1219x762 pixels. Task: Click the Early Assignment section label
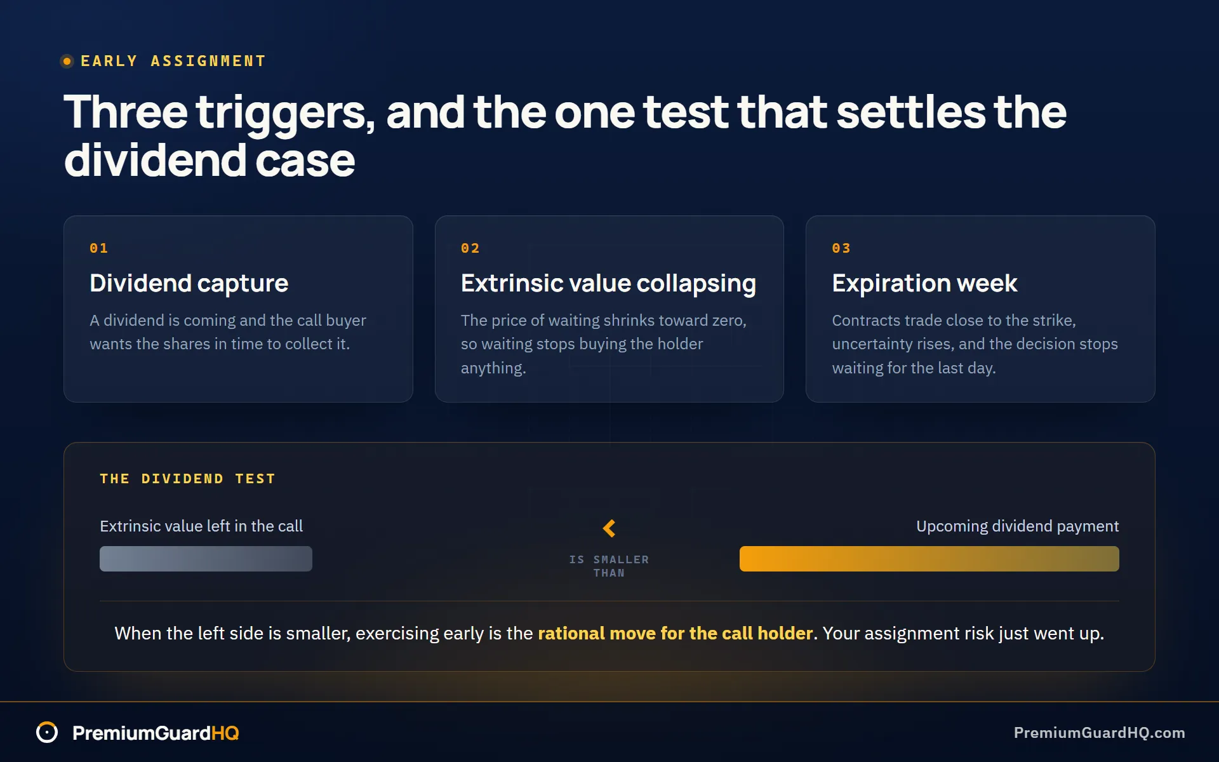pyautogui.click(x=173, y=61)
